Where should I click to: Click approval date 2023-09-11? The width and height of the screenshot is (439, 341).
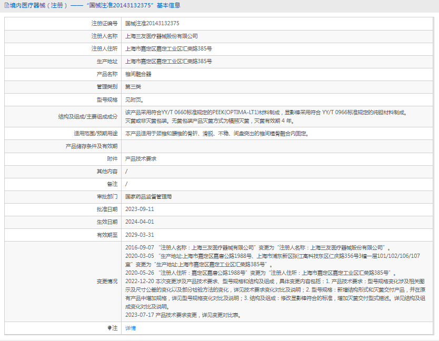(139, 209)
